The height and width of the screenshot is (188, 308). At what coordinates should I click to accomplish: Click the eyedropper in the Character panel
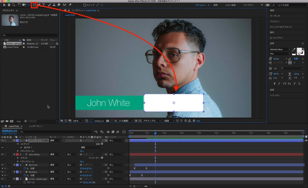[x=294, y=49]
